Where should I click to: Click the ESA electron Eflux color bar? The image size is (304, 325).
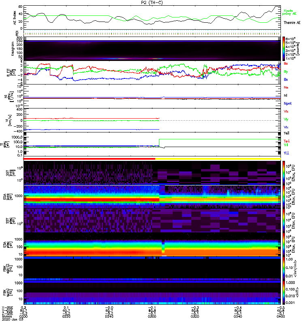tap(284, 244)
